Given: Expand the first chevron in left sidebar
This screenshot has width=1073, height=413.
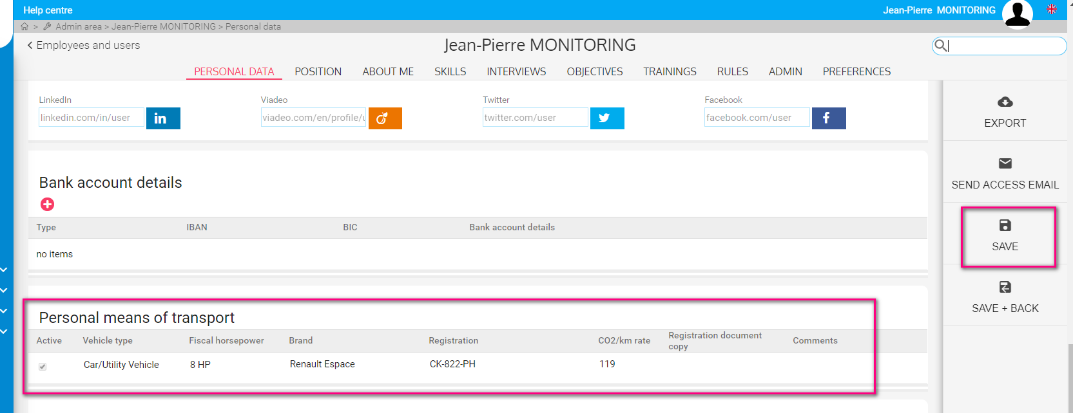Looking at the screenshot, I should (4, 270).
